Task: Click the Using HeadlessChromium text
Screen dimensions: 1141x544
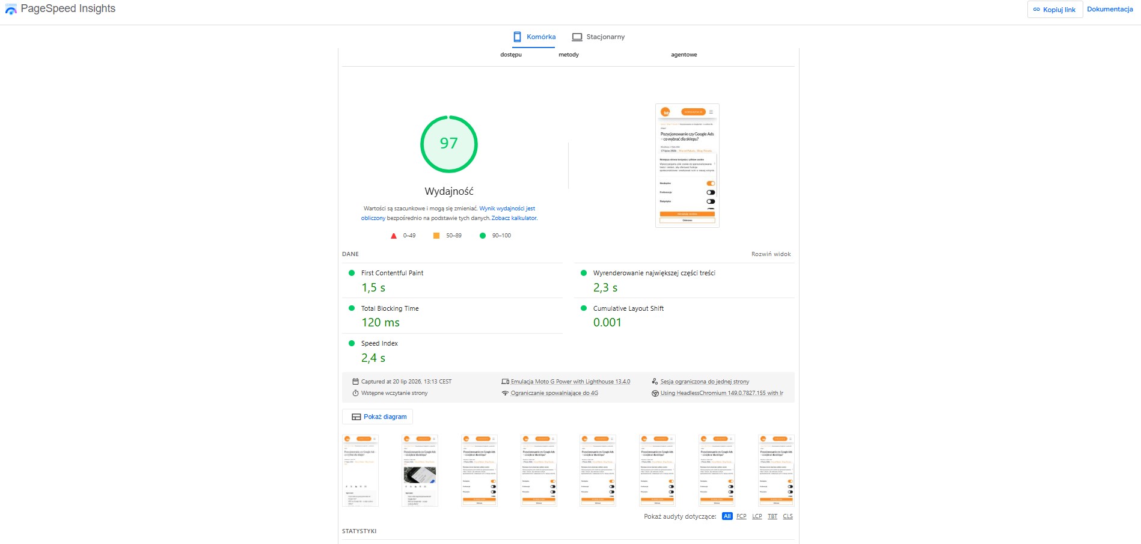Action: coord(722,393)
